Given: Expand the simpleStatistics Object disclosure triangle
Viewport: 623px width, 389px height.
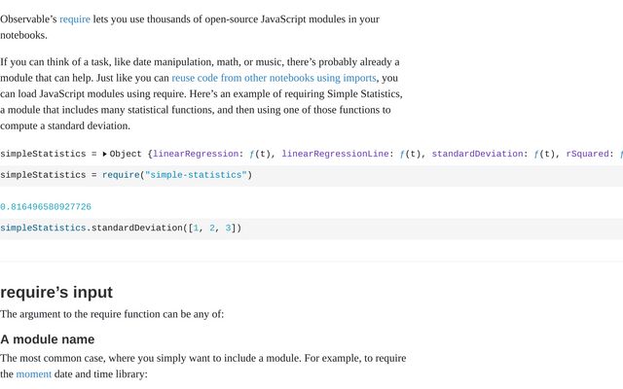Looking at the screenshot, I should [x=105, y=154].
